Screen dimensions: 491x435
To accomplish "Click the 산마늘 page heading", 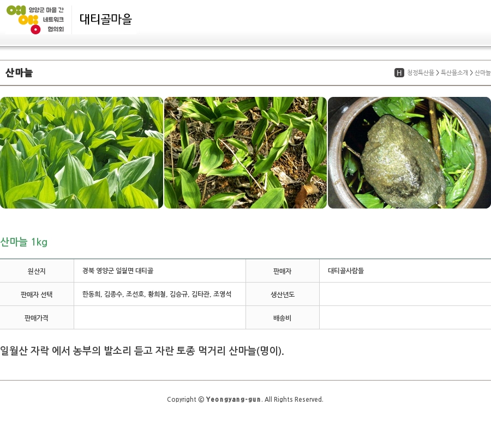I will pyautogui.click(x=19, y=73).
